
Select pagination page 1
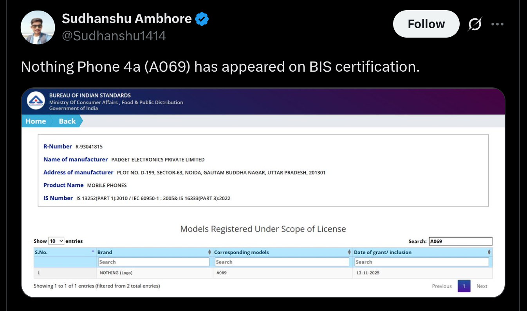tap(464, 286)
